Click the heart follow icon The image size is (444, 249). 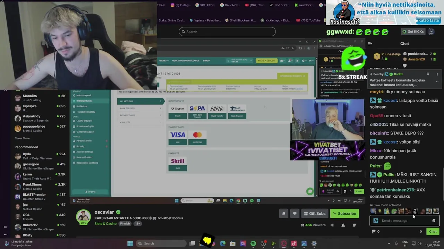point(294,214)
